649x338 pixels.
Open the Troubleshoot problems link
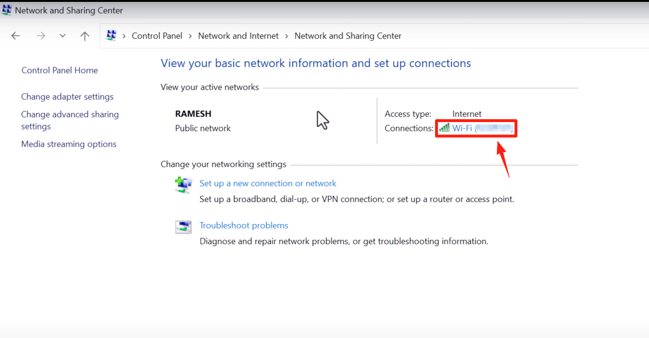(x=244, y=225)
